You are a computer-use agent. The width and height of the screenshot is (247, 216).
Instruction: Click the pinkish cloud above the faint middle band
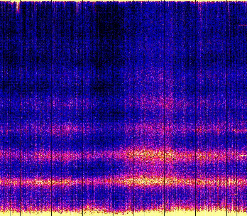click(166, 102)
